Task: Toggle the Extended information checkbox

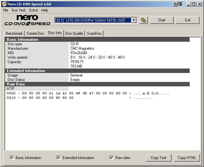Action: pos(59,157)
